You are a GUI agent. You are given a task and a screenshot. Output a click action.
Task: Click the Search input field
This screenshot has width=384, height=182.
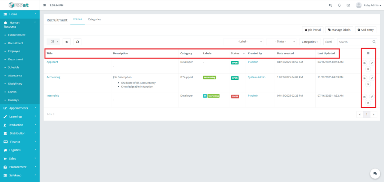click(x=355, y=42)
